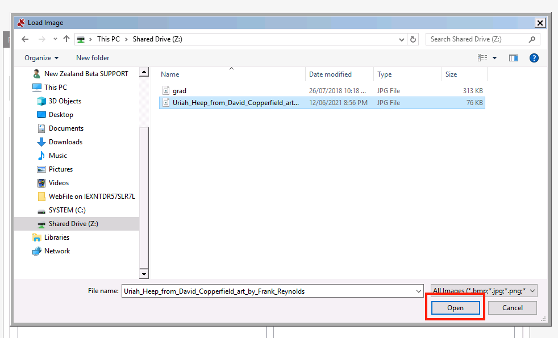Click the Back navigation arrow
Image resolution: width=558 pixels, height=338 pixels.
point(25,39)
